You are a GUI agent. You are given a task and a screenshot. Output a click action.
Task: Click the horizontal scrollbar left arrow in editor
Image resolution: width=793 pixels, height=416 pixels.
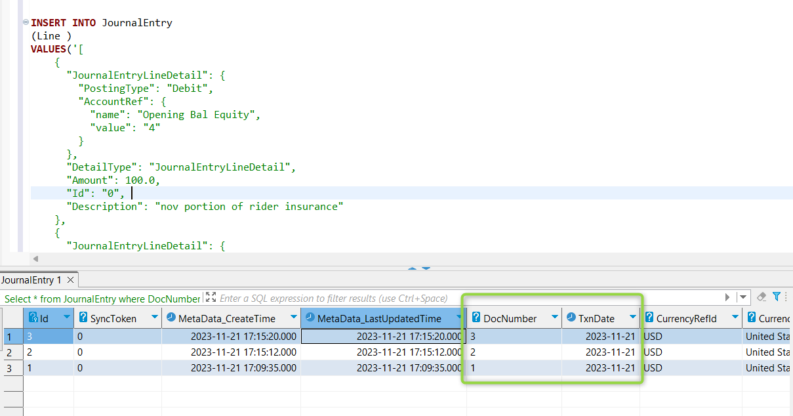(35, 259)
